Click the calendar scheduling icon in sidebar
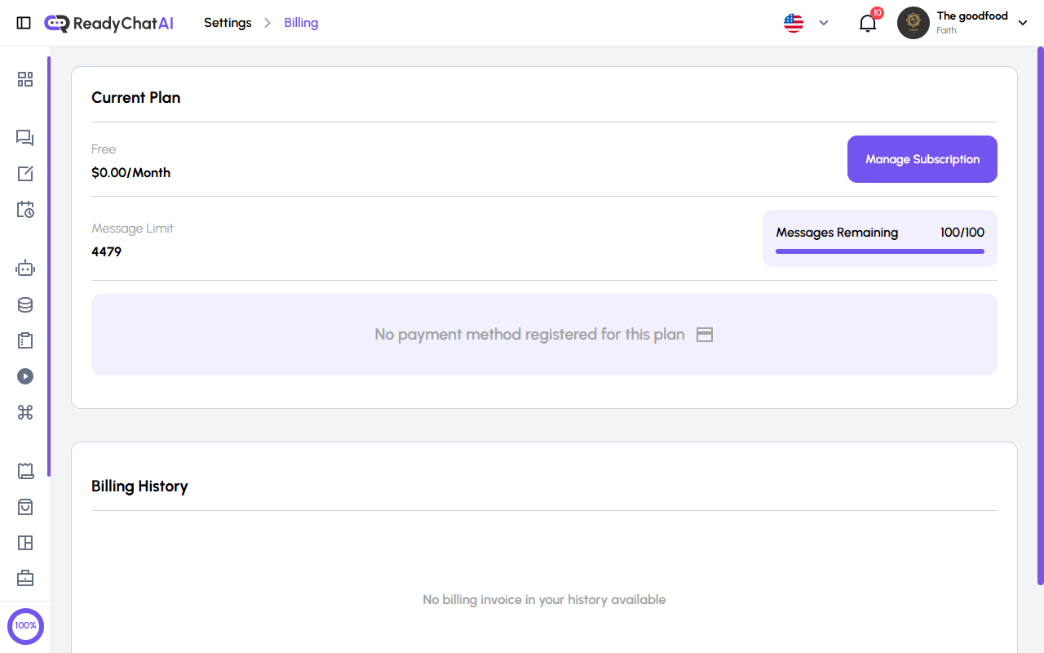The height and width of the screenshot is (653, 1044). [24, 210]
